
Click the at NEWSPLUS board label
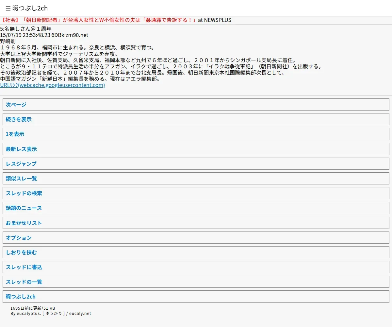215,20
